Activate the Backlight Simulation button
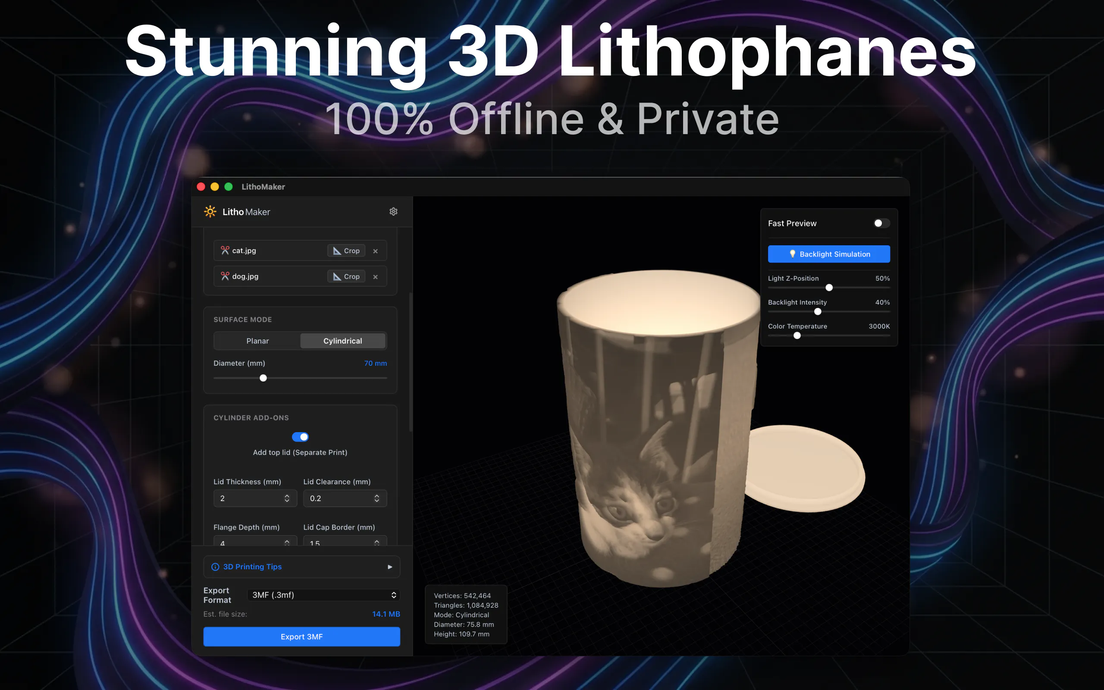 coord(829,254)
